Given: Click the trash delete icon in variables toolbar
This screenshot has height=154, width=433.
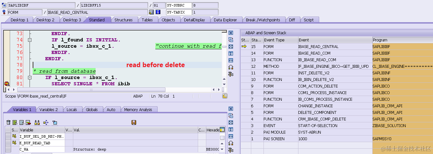Looking at the screenshot, I should [8, 122].
